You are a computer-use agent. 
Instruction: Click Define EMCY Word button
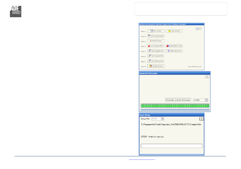pos(174,46)
